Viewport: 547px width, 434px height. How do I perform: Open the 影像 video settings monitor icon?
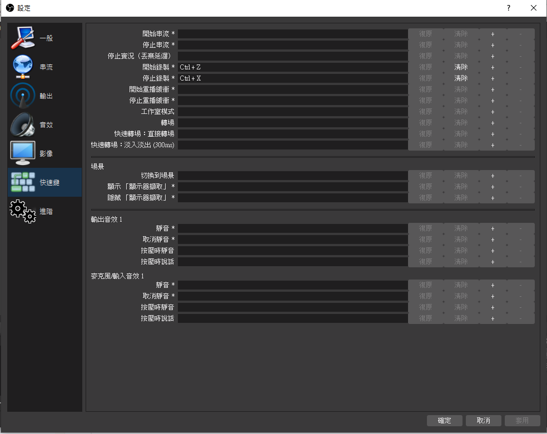(23, 153)
